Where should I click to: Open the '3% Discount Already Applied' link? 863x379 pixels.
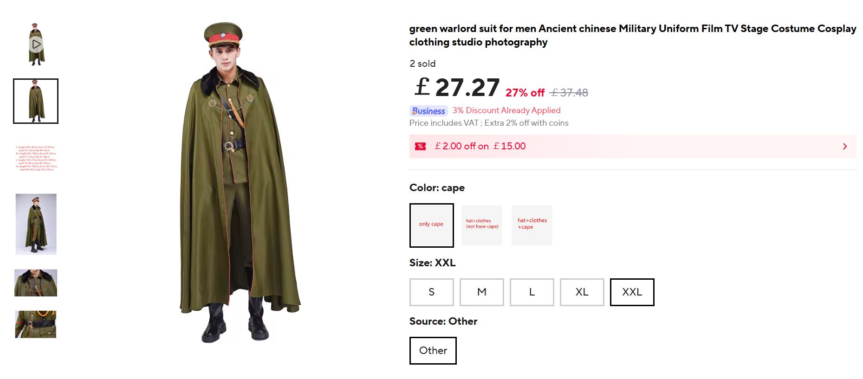pyautogui.click(x=506, y=110)
